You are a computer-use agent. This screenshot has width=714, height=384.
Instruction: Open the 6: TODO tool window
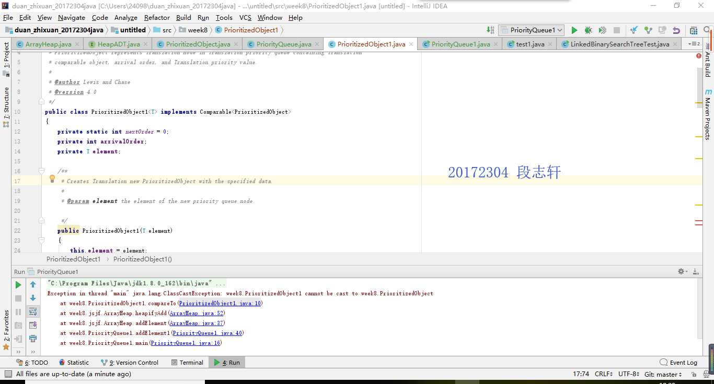pyautogui.click(x=32, y=363)
